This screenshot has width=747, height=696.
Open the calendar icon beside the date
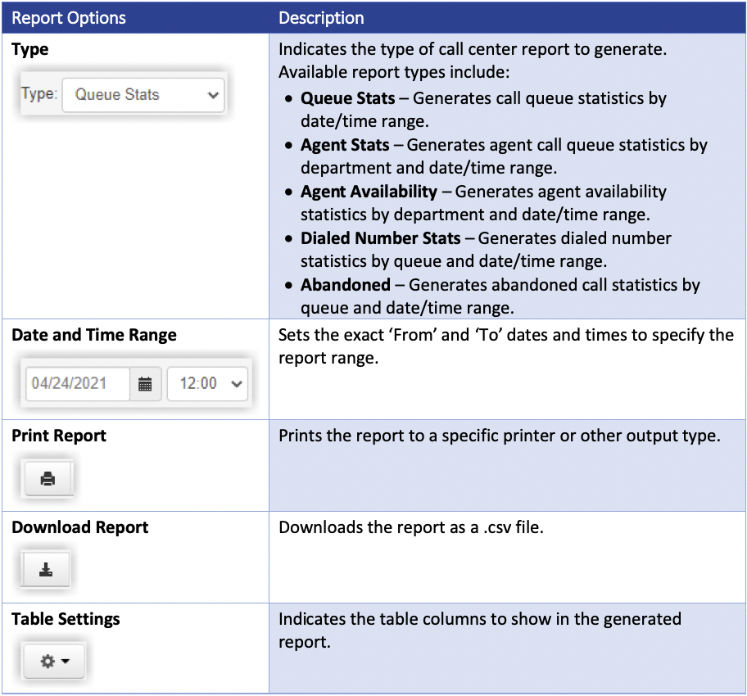145,384
